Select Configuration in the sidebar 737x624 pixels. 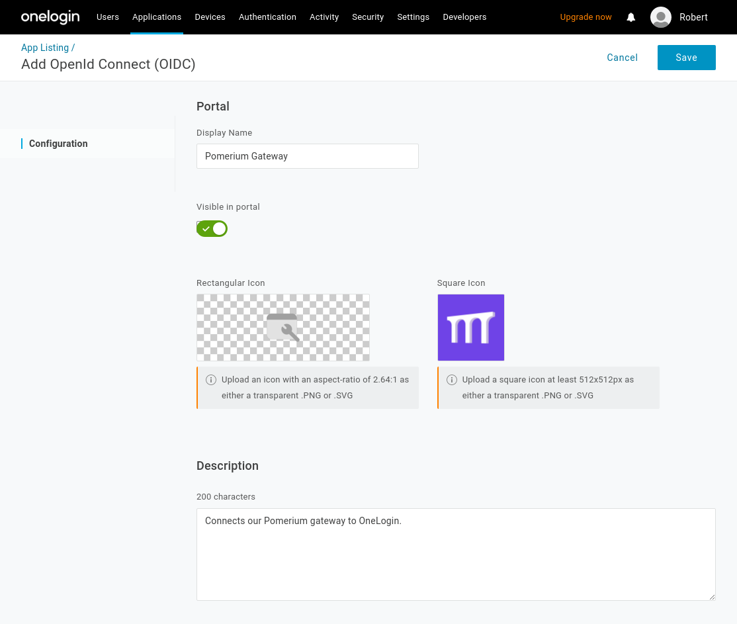coord(58,144)
